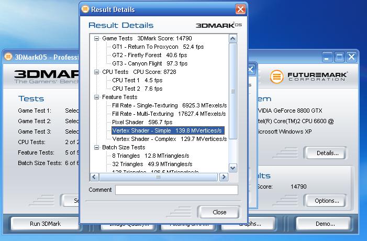Click the Futuremark Corporation logo

coord(308,76)
